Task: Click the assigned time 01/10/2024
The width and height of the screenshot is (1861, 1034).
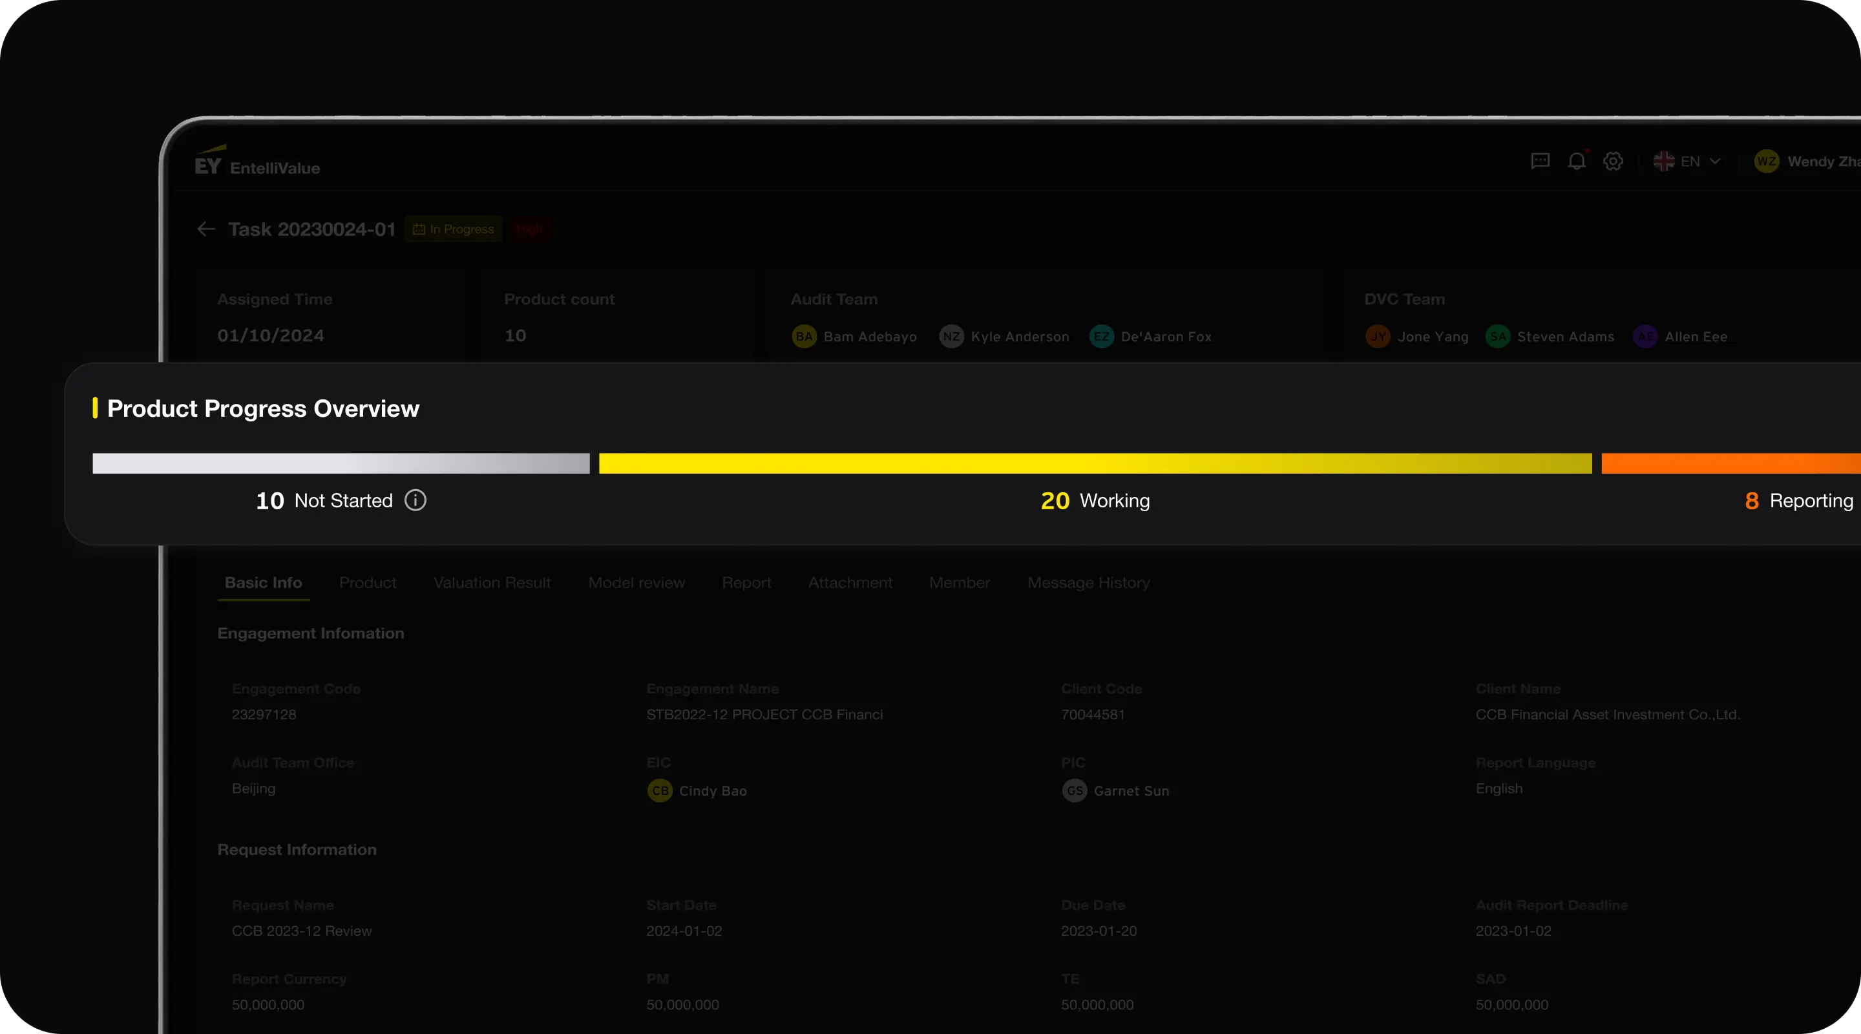Action: (x=271, y=335)
